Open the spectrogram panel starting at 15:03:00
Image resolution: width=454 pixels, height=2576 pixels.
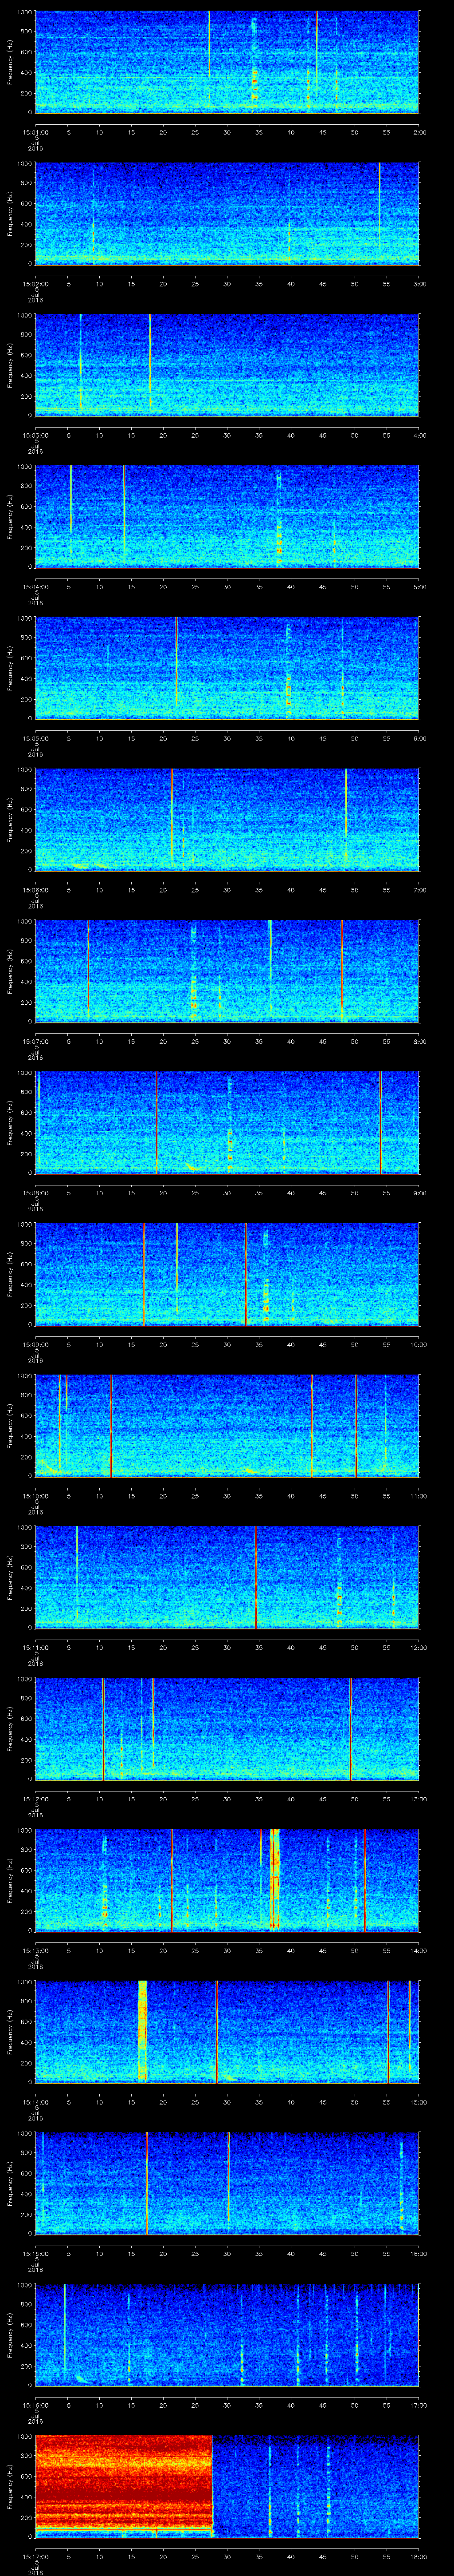pyautogui.click(x=227, y=365)
